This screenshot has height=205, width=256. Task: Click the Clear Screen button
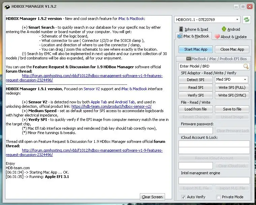[152, 197]
